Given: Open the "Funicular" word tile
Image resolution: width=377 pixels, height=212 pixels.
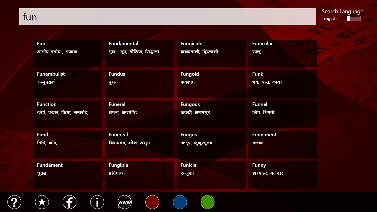Looking at the screenshot, I should pos(283,53).
